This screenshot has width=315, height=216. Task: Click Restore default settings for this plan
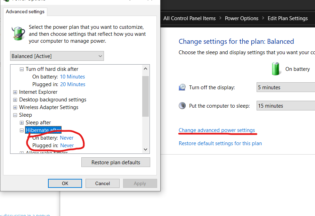click(220, 143)
